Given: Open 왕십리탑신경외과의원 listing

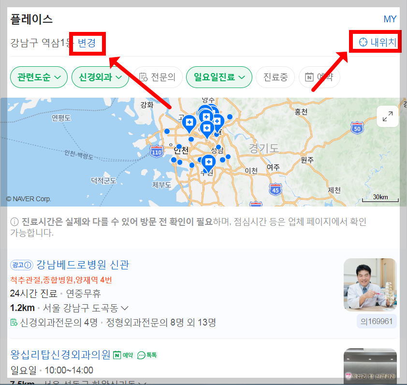Looking at the screenshot, I should pyautogui.click(x=60, y=355).
